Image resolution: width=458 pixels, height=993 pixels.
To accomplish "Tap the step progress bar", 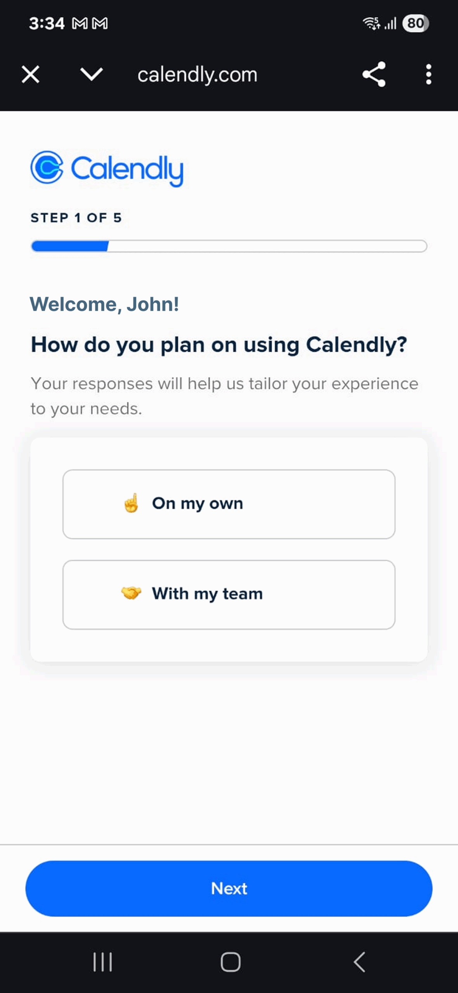I will pos(229,246).
